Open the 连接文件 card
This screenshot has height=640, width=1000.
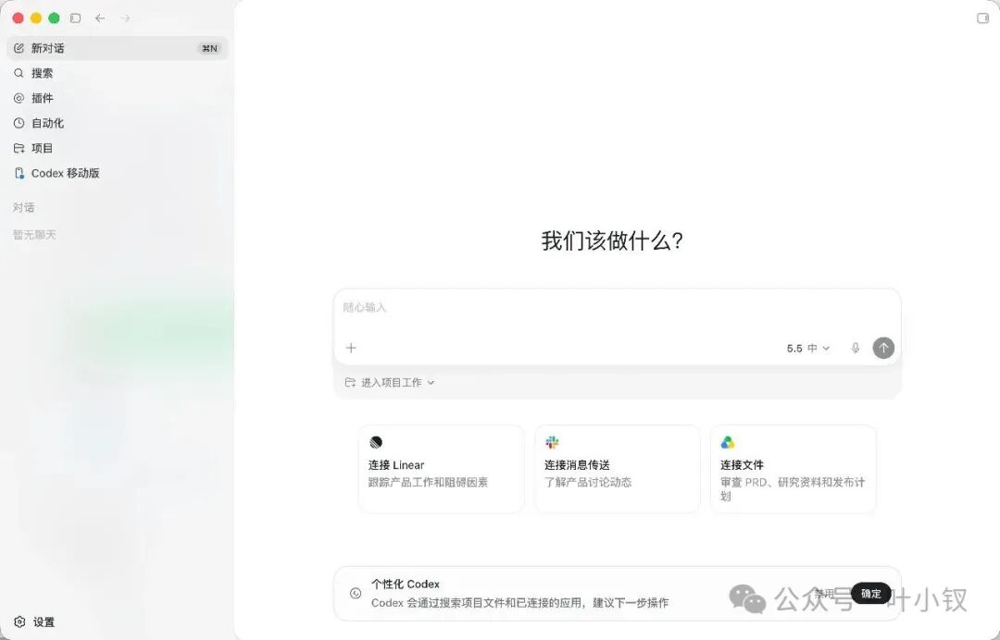click(794, 469)
